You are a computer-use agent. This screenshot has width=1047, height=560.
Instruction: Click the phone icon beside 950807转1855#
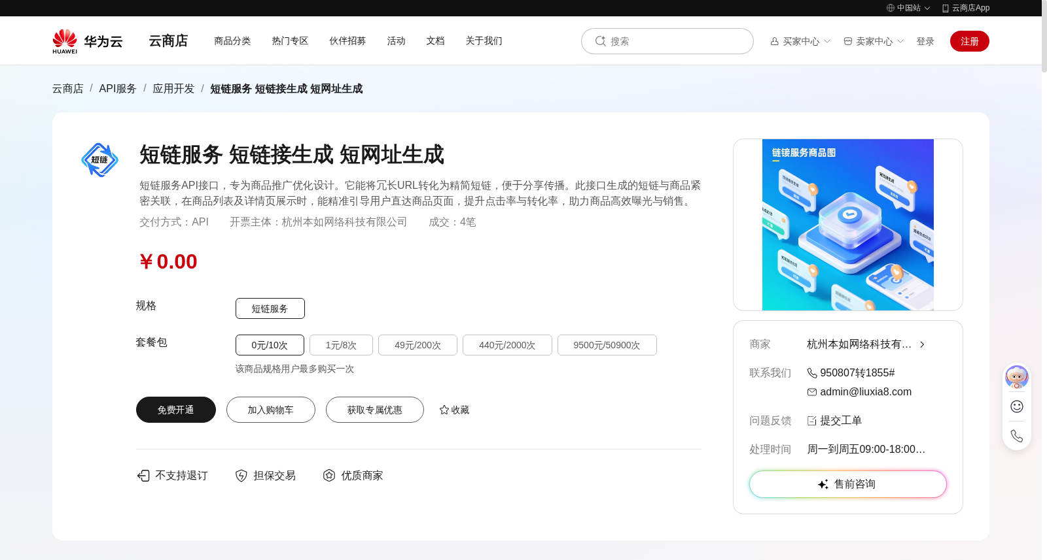[812, 373]
